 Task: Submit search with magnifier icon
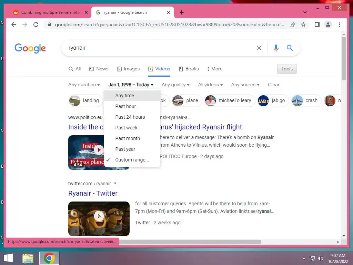[x=290, y=48]
